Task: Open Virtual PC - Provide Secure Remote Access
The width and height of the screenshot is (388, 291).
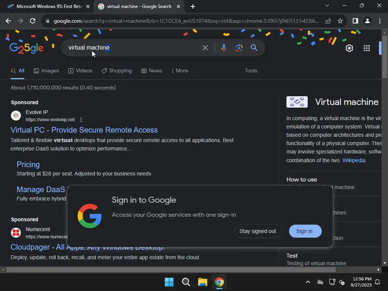Action: click(x=84, y=130)
